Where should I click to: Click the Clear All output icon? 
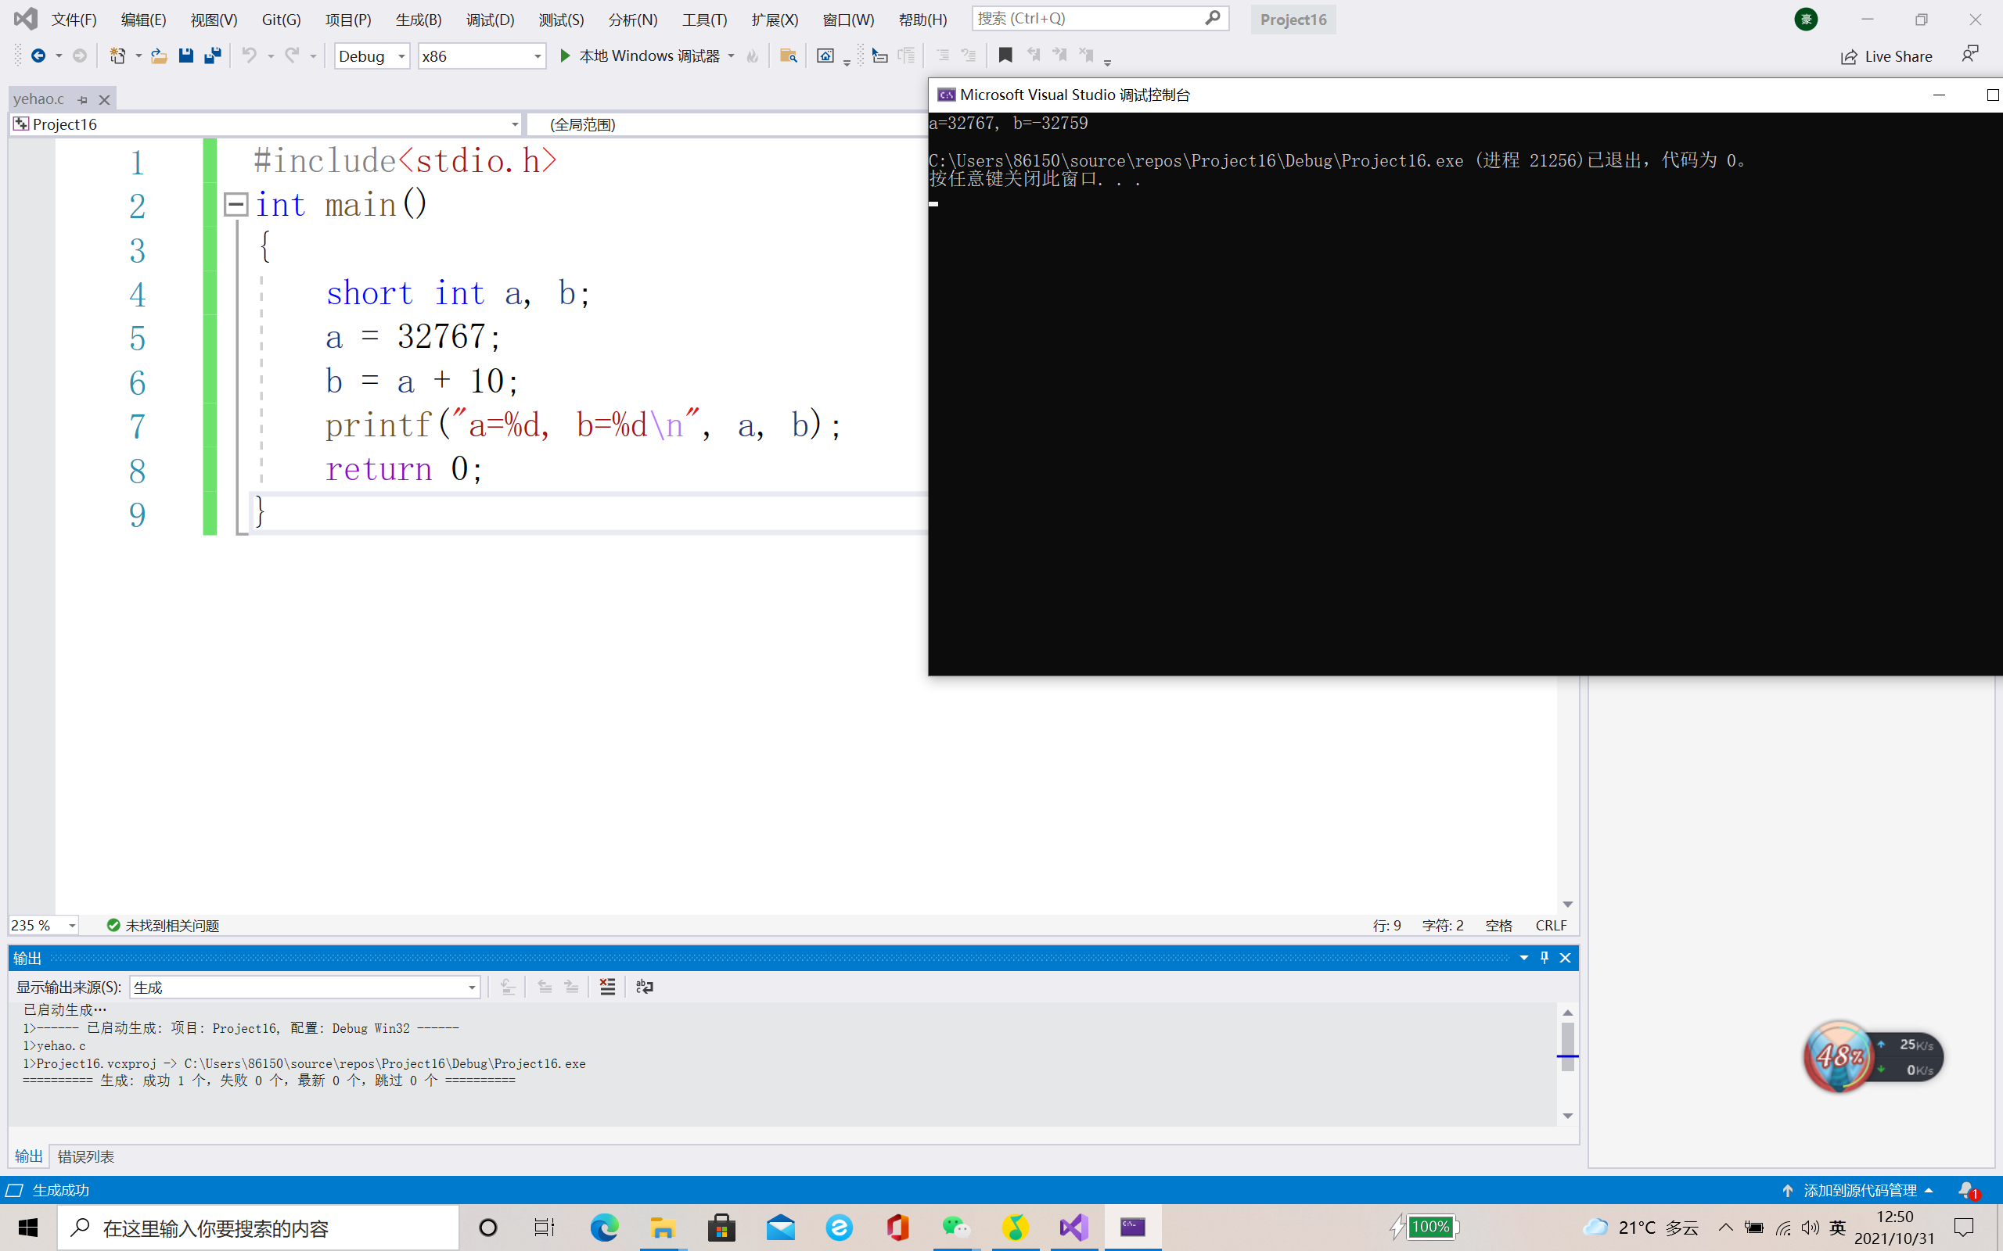coord(607,986)
